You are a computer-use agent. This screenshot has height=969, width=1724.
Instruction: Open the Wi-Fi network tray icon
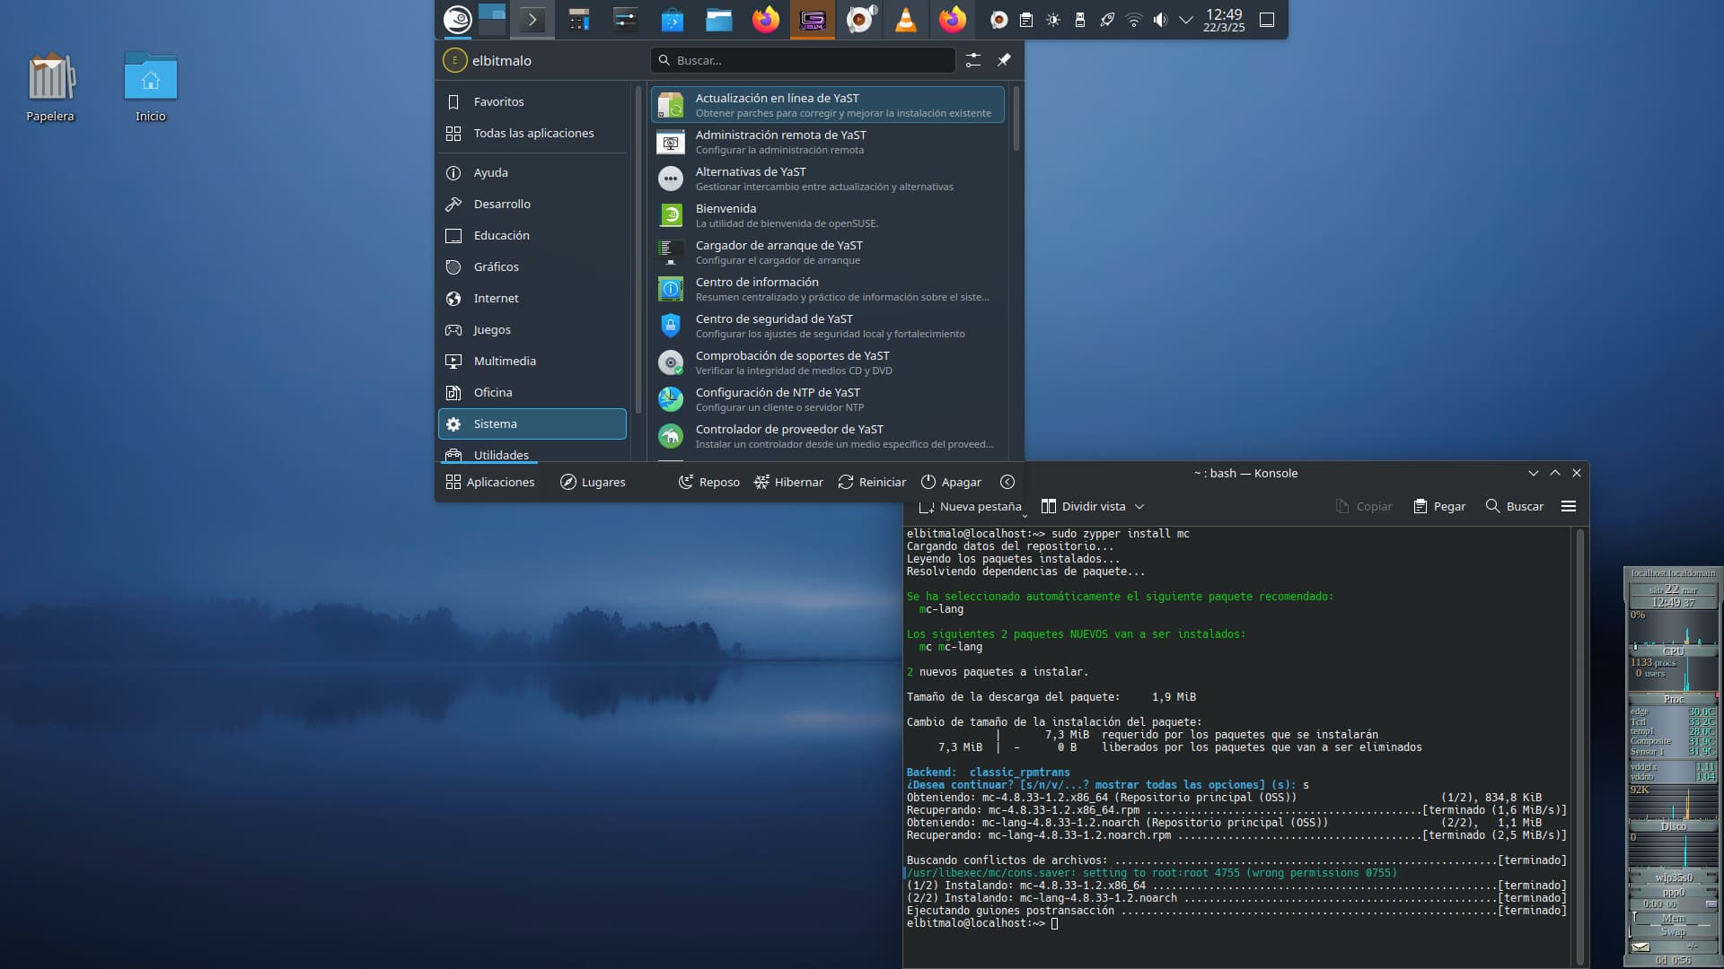(x=1134, y=20)
